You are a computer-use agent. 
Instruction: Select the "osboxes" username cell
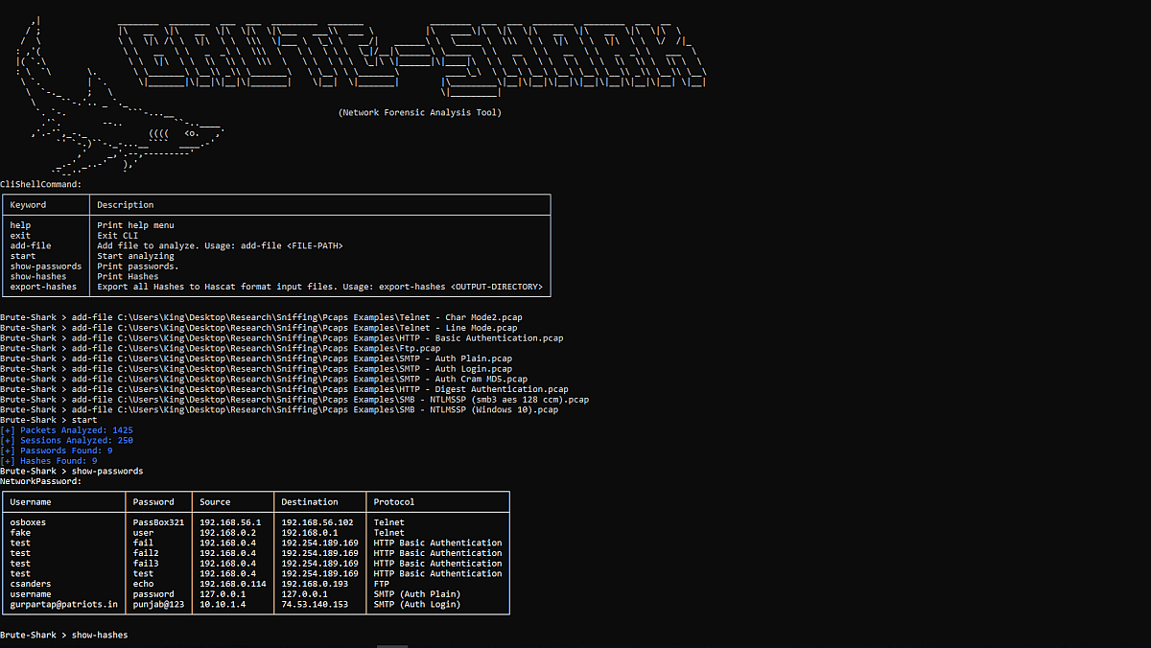click(x=28, y=522)
